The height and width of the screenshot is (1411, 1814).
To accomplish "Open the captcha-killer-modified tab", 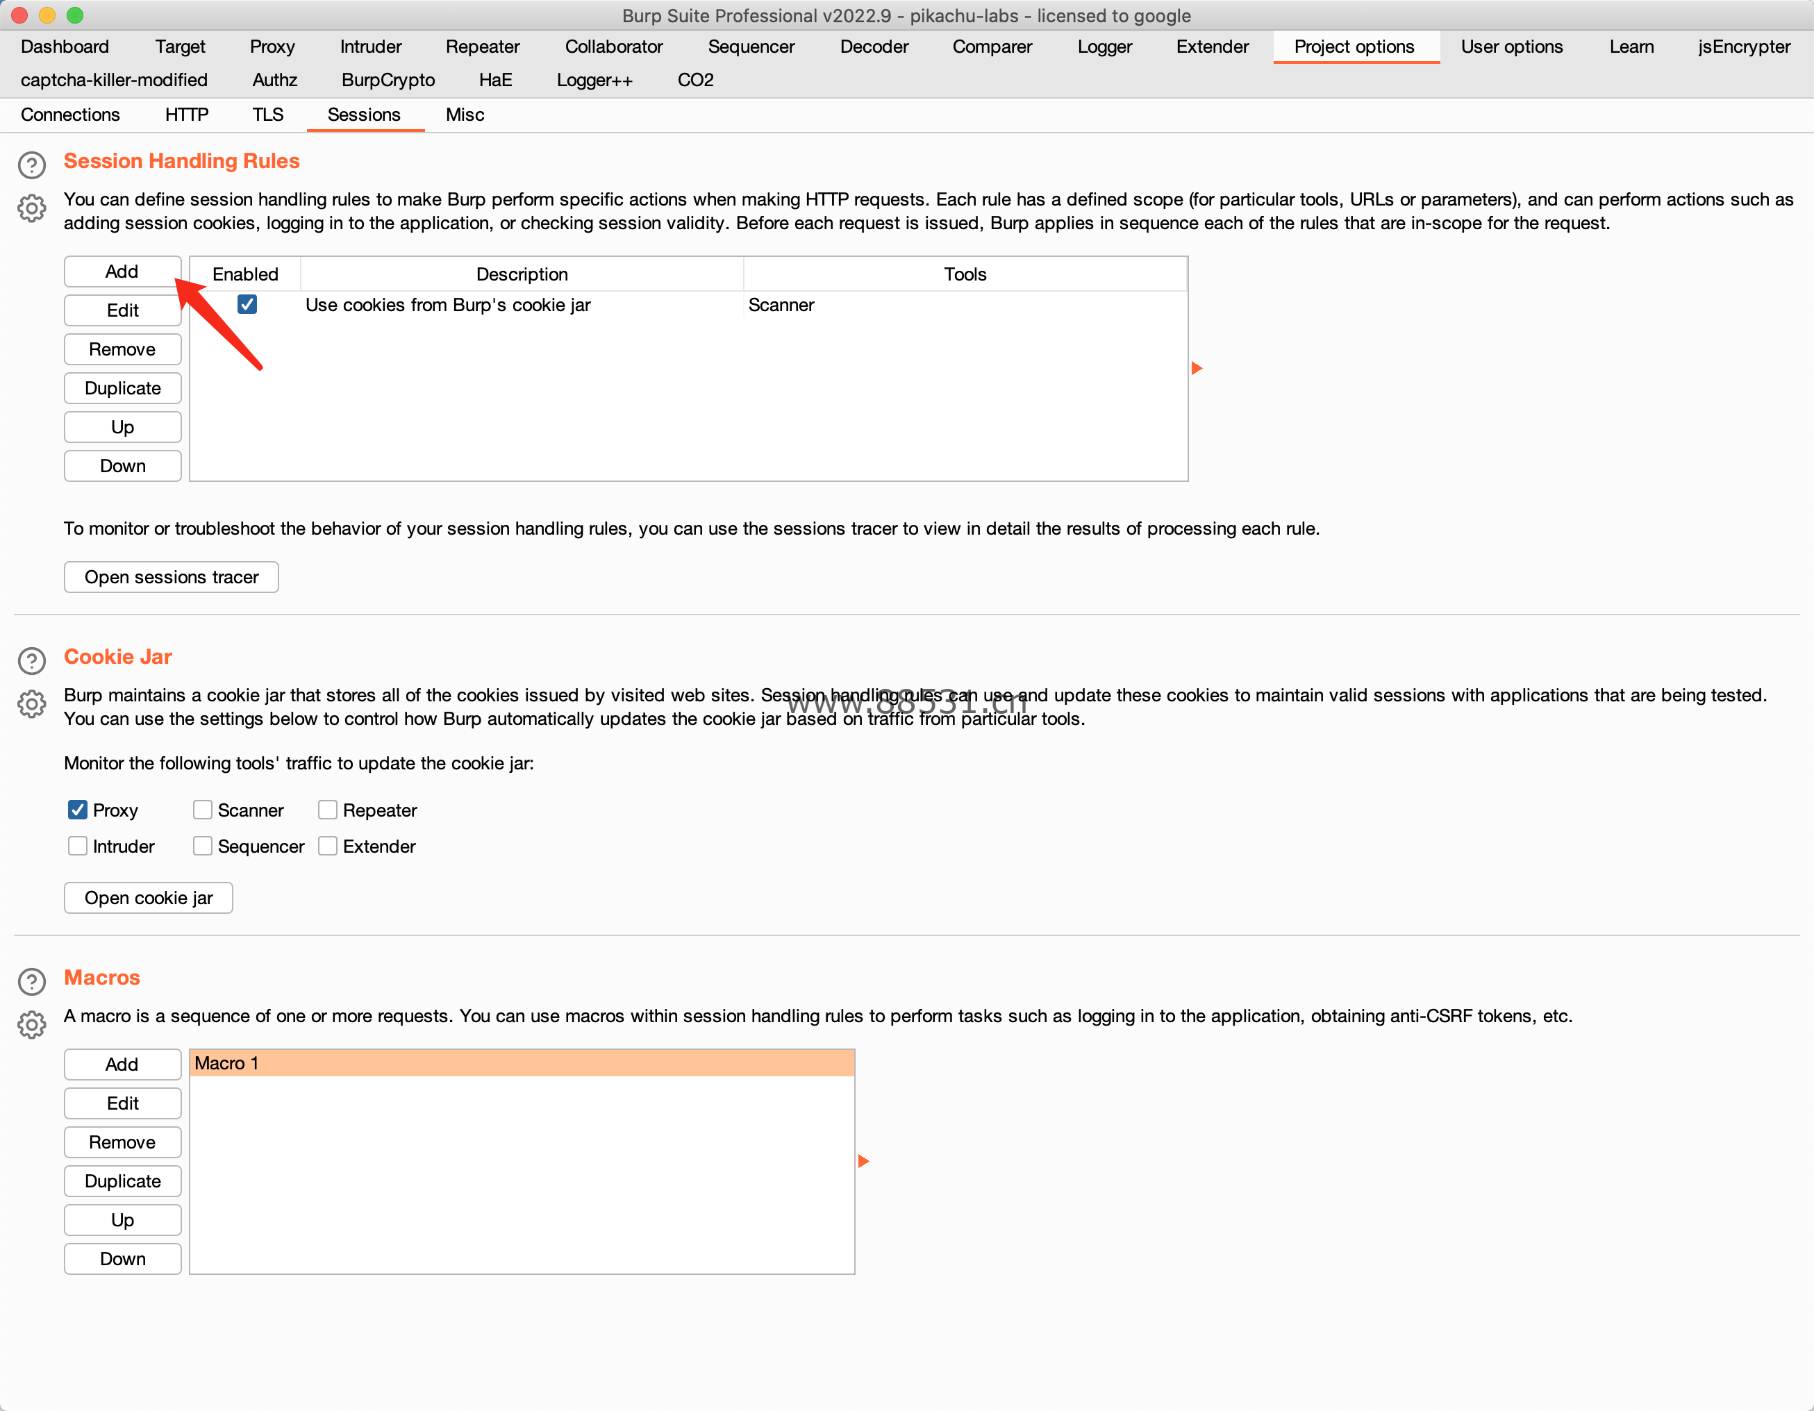I will (114, 80).
